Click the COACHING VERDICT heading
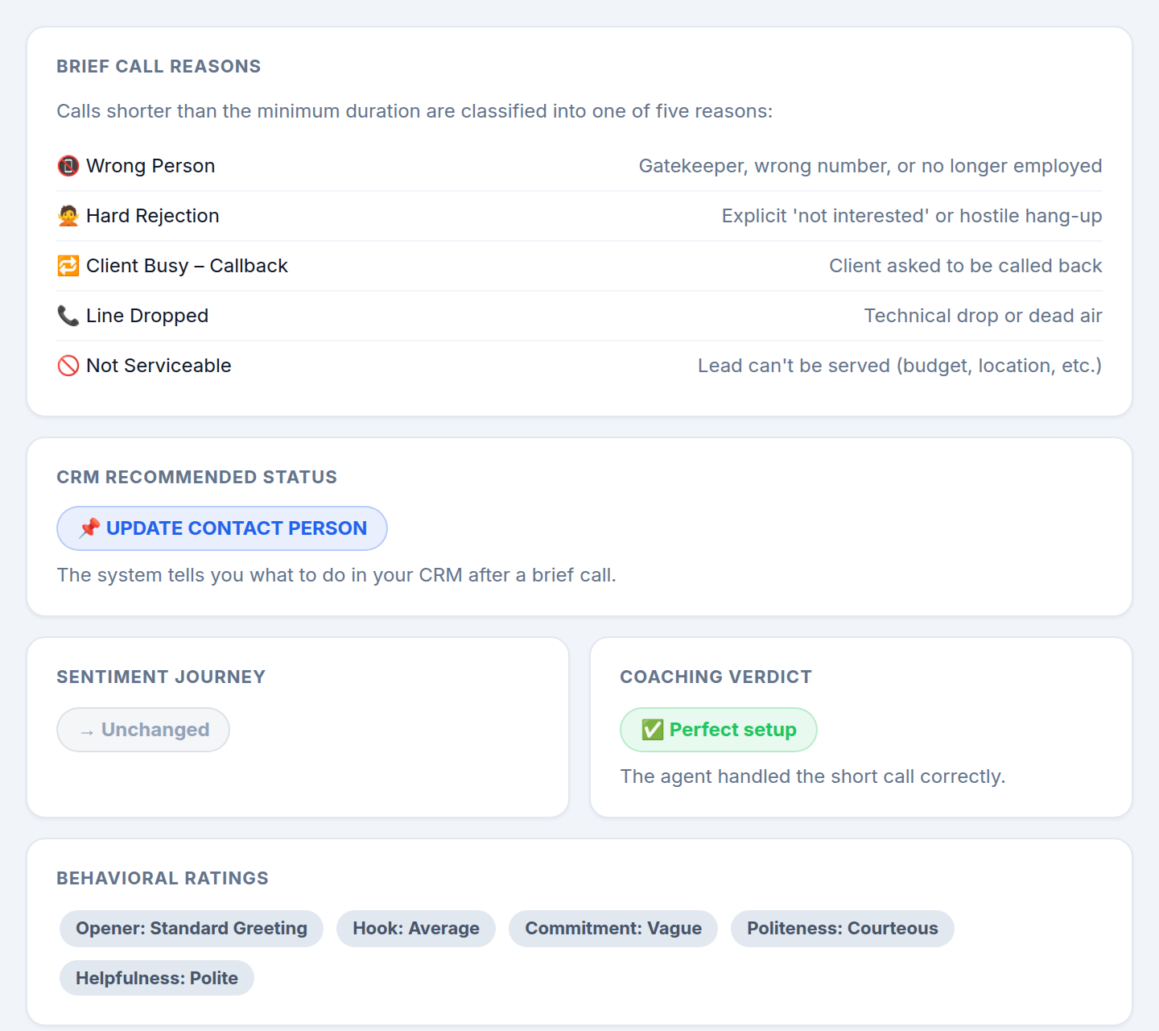Screen dimensions: 1159x1031 716,677
